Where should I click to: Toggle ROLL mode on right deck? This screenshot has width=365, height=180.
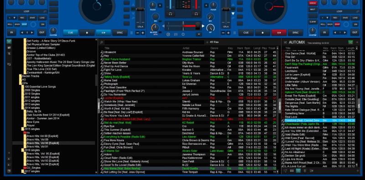tap(323, 24)
